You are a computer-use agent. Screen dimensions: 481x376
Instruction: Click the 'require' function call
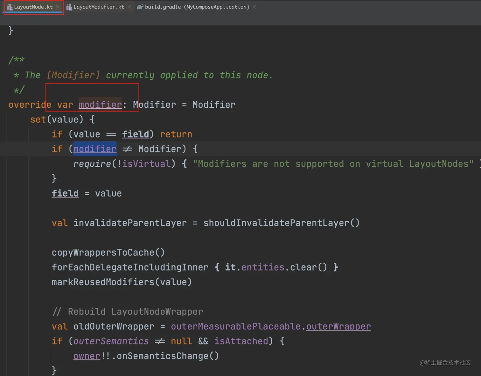tap(92, 164)
